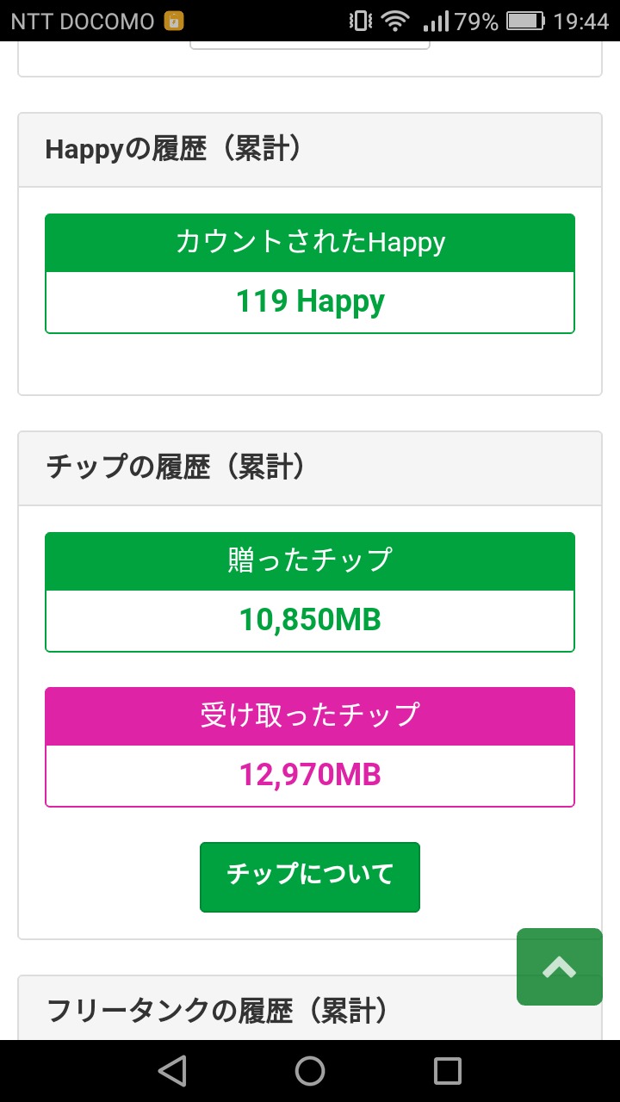This screenshot has height=1102, width=620.
Task: Tap the 19:44 clock in the status bar
Action: [x=581, y=22]
